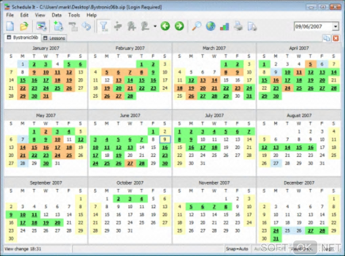The height and width of the screenshot is (256, 345).
Task: Click the first grayed person icon
Action: (131, 27)
